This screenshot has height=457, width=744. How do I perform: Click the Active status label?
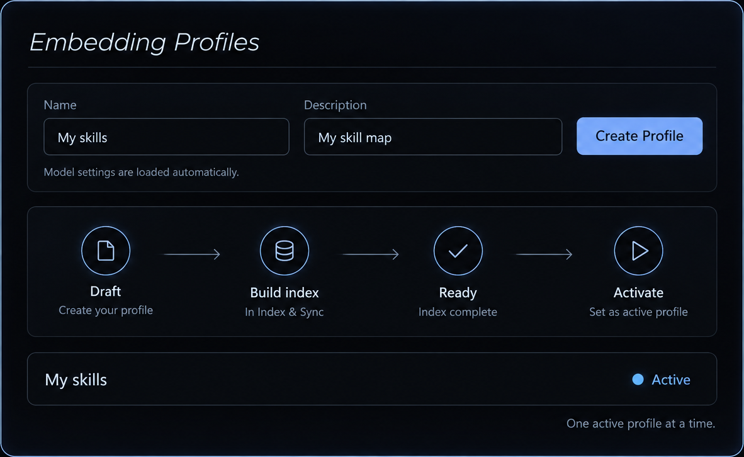[x=670, y=380]
